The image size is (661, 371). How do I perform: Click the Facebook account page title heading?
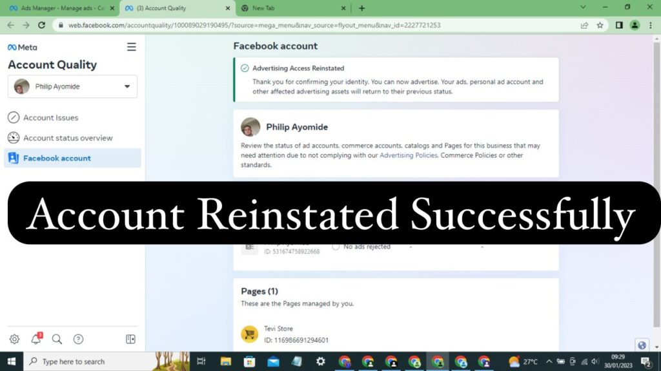[x=275, y=46]
